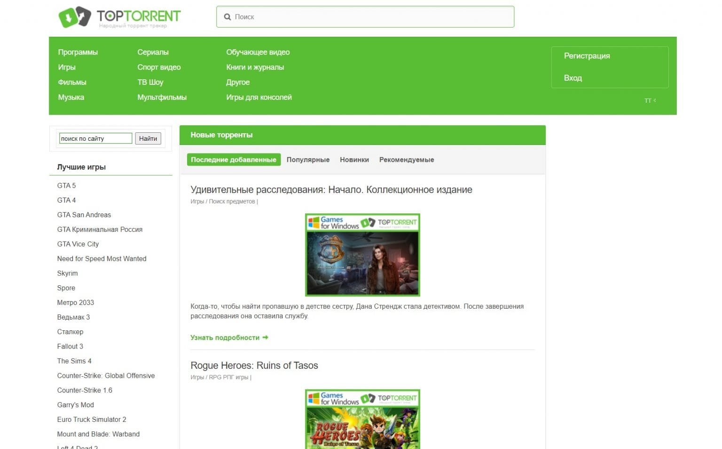Open the Другое category
This screenshot has height=449, width=722.
[238, 82]
